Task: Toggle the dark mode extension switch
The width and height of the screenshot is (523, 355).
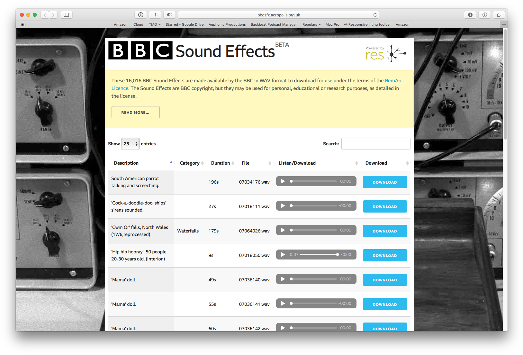Action: pyautogui.click(x=169, y=14)
